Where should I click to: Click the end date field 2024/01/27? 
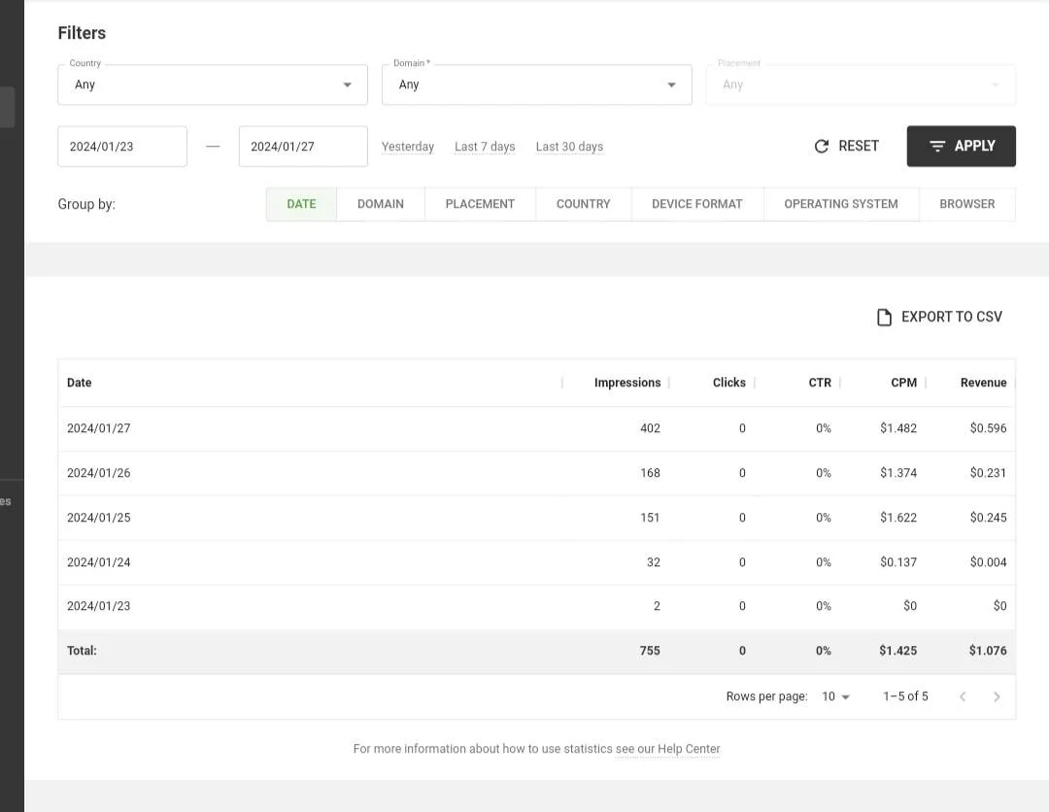click(303, 147)
